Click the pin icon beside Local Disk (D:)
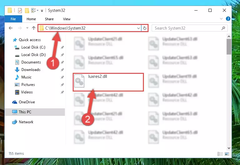 coord(62,55)
